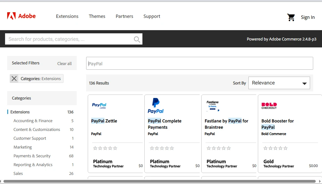Click the Adobe logo
Image resolution: width=322 pixels, height=184 pixels.
(x=21, y=16)
